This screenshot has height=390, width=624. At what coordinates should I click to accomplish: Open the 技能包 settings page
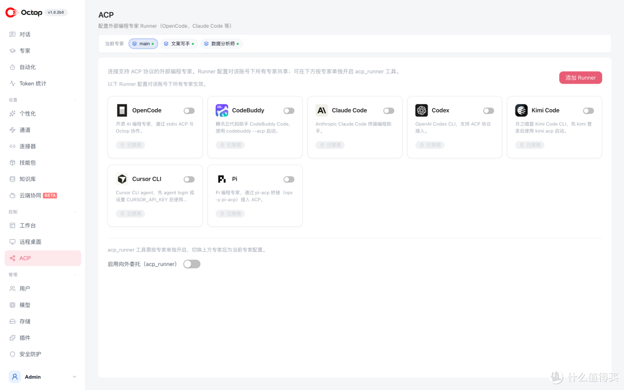[43, 162]
